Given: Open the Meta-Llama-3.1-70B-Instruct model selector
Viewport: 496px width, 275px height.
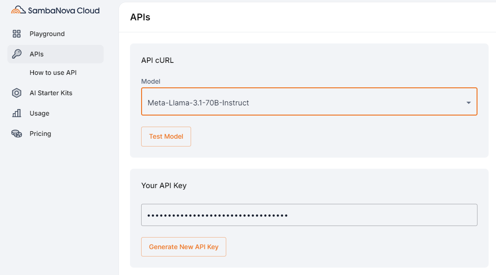Looking at the screenshot, I should [309, 102].
